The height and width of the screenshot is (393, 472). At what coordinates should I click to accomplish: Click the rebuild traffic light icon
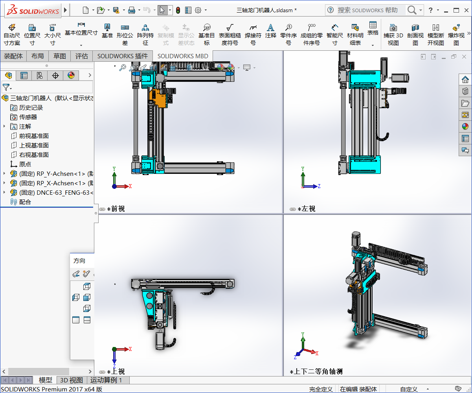click(x=178, y=10)
